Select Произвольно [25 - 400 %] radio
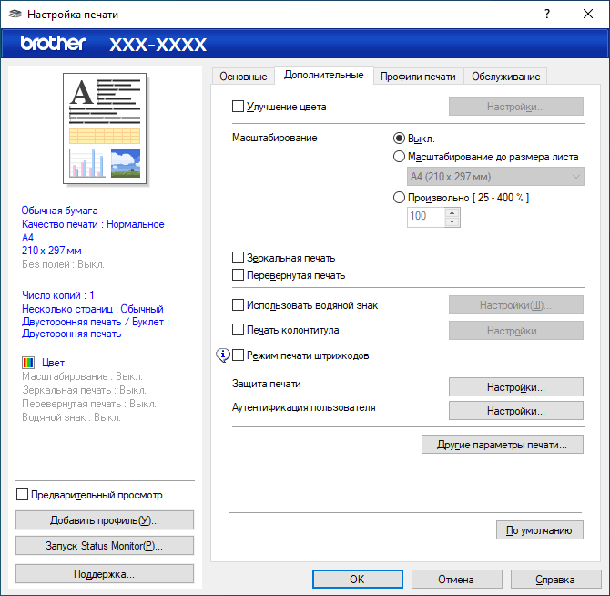This screenshot has height=596, width=610. pos(399,198)
